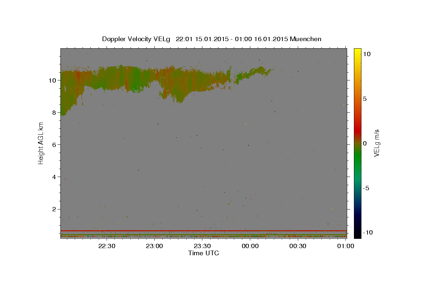Click the plot title 'Doppler Velocity VELg'

pyautogui.click(x=137, y=39)
